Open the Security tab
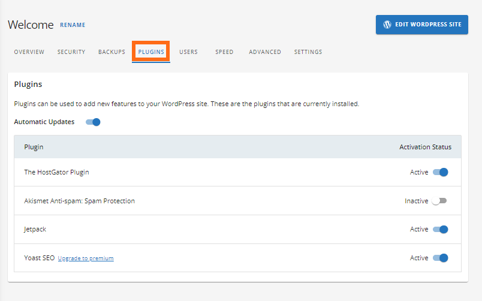This screenshot has height=301, width=482. 71,52
